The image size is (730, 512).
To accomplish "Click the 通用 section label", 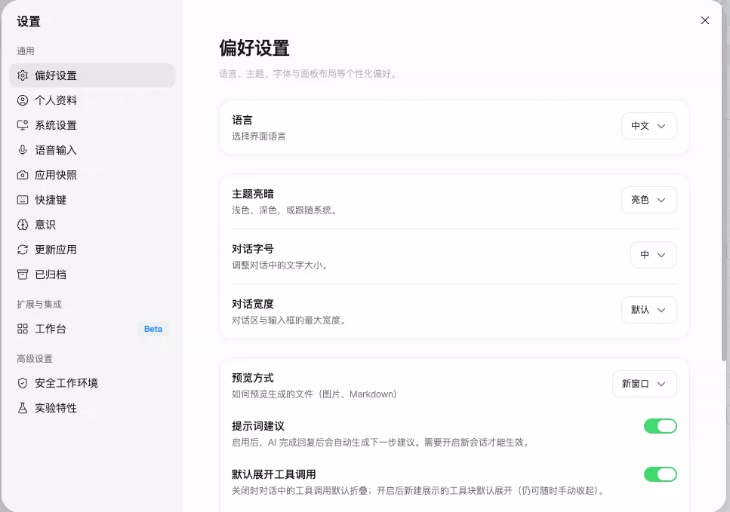I will 26,51.
